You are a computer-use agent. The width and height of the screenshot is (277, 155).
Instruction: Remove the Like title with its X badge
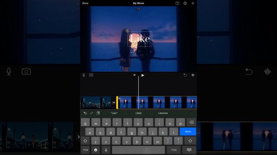(127, 31)
